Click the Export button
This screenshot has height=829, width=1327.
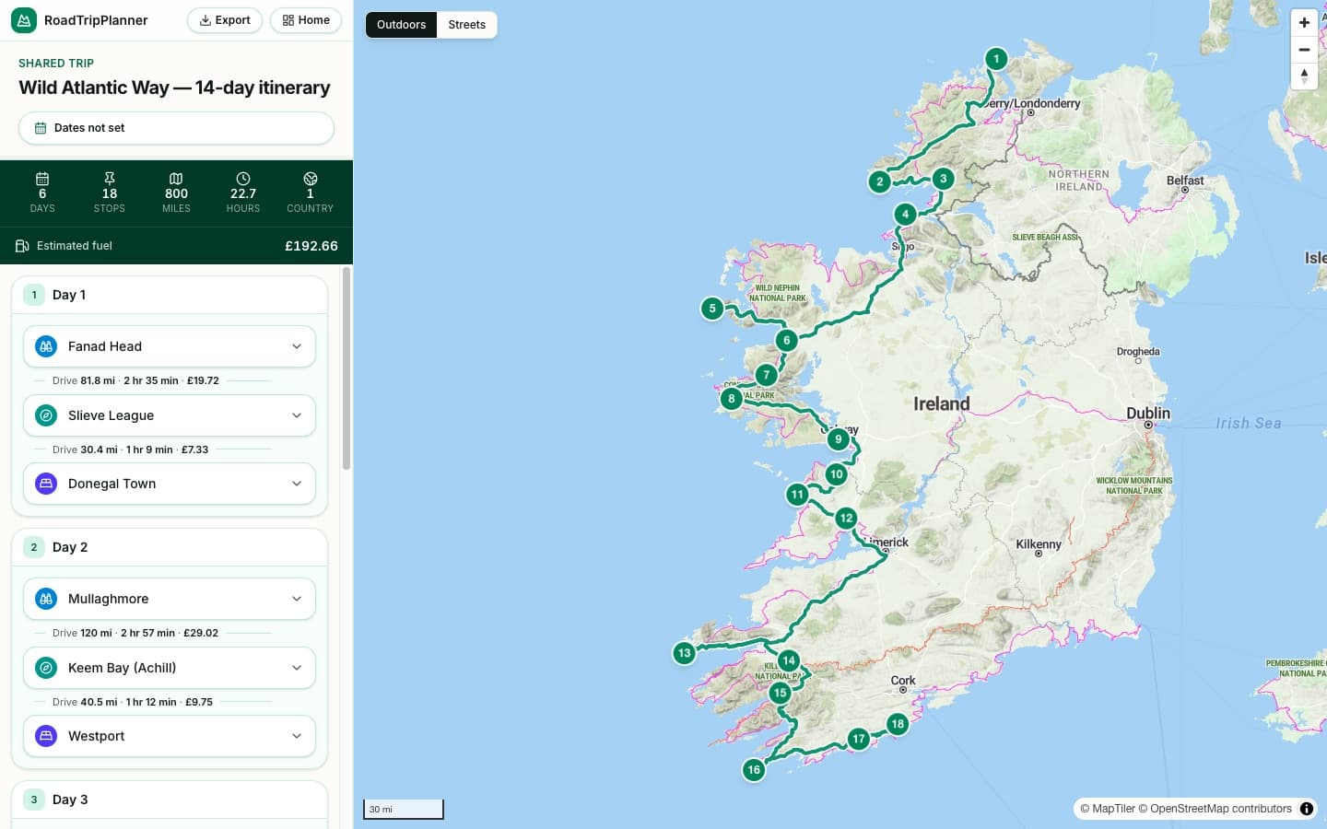(225, 20)
